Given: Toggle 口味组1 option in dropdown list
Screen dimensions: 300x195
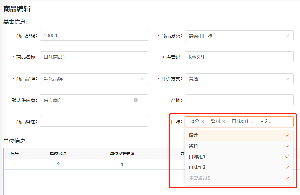Looking at the screenshot, I should coord(239,157).
